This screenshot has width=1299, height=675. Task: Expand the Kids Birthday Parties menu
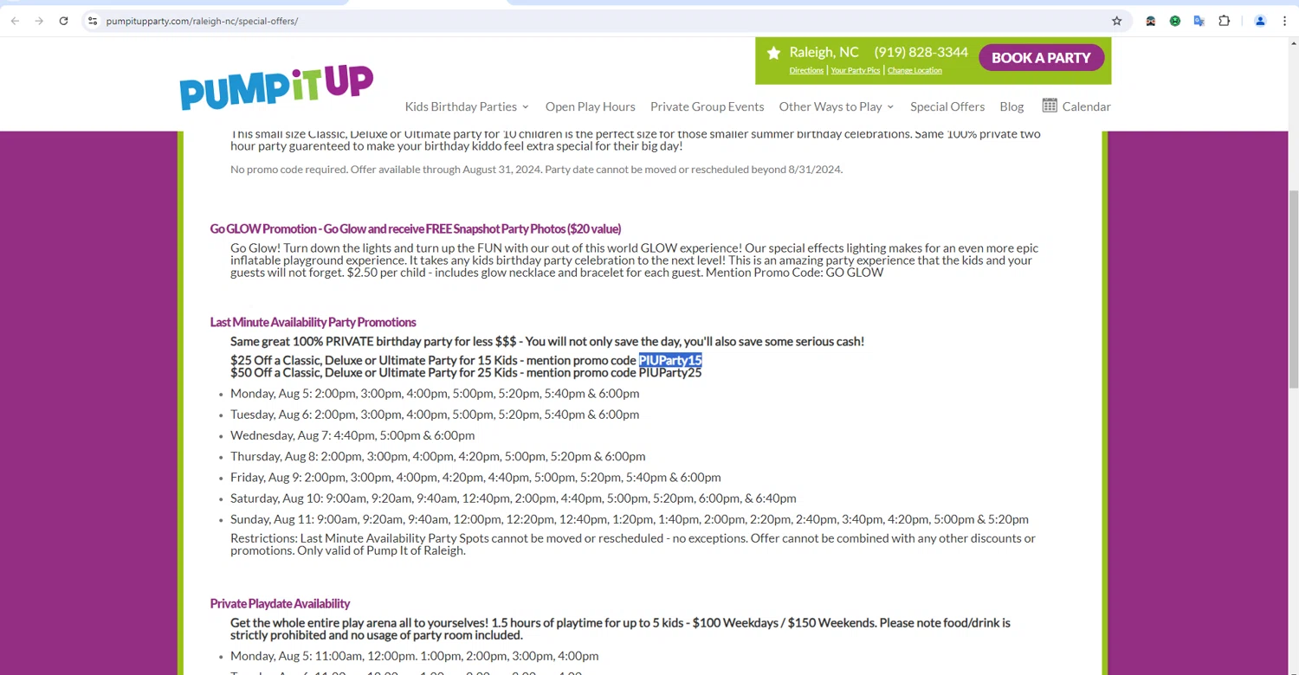[467, 106]
